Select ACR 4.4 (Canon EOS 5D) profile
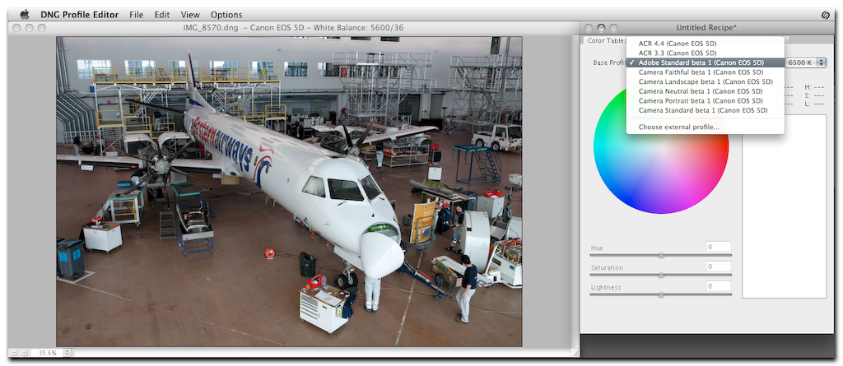 705,44
